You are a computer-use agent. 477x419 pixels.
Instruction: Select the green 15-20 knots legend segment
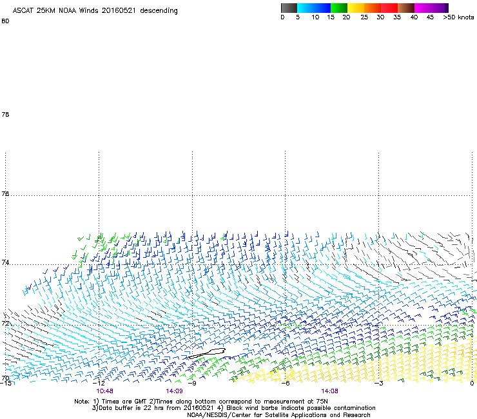tap(339, 8)
